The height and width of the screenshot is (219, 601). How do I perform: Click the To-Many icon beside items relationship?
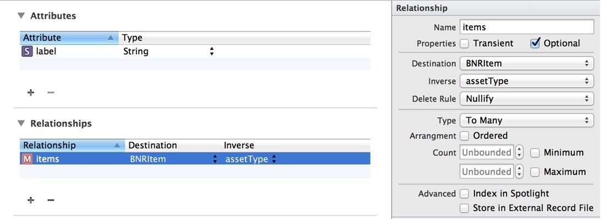[26, 159]
